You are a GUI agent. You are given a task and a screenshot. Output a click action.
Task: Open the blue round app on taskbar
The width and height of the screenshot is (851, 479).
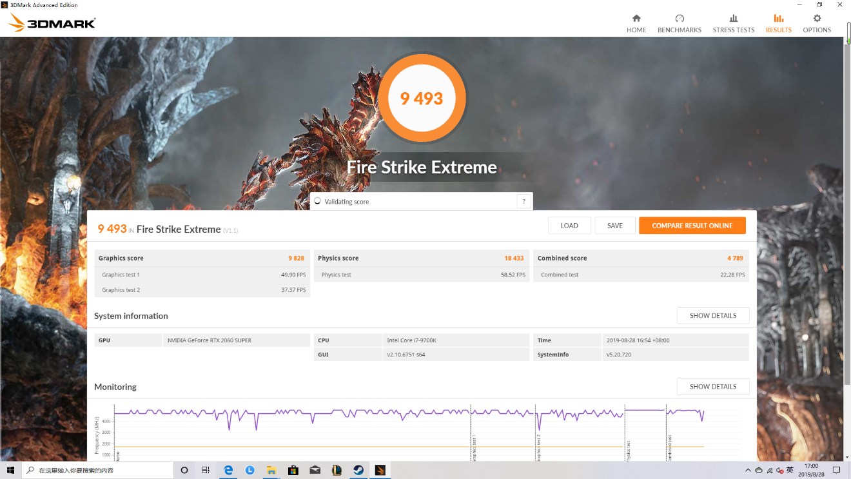tap(249, 470)
